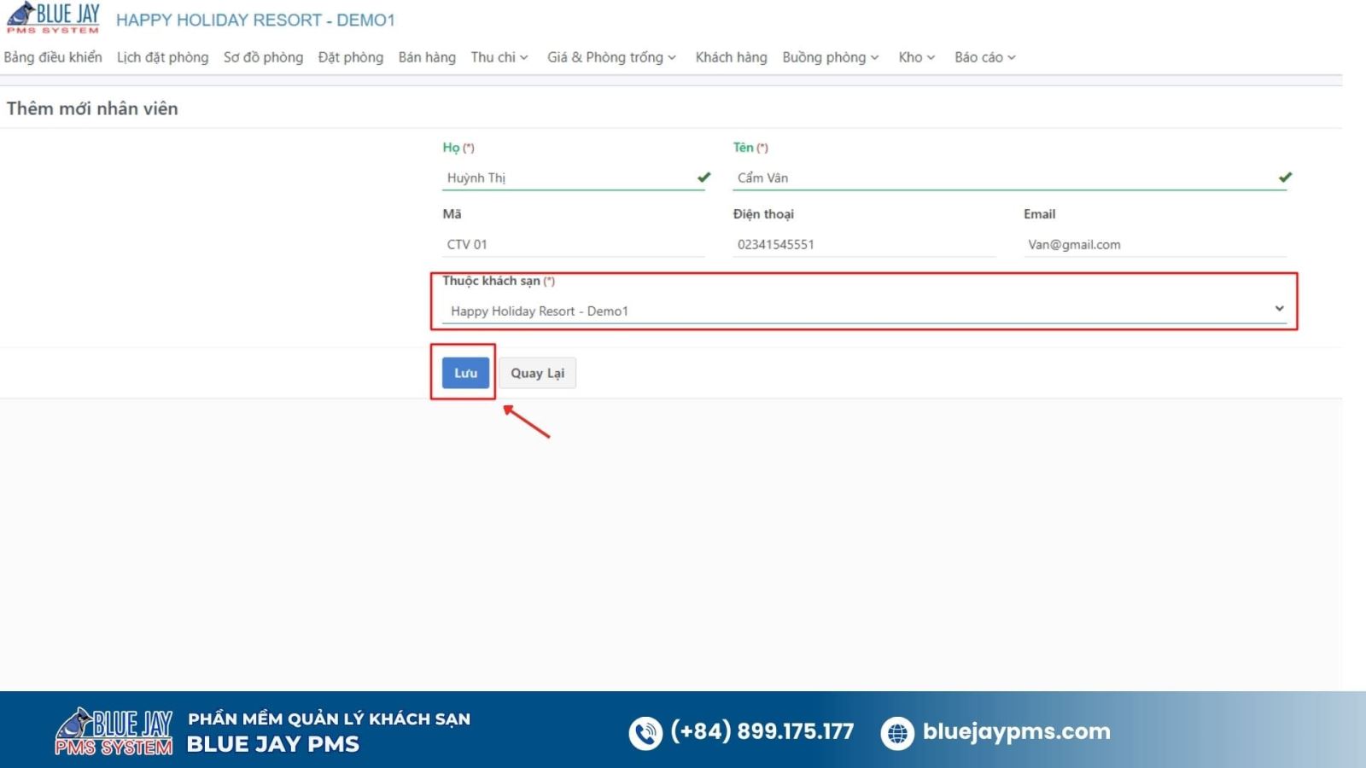Open the Sơ đồ phòng page

tap(262, 57)
